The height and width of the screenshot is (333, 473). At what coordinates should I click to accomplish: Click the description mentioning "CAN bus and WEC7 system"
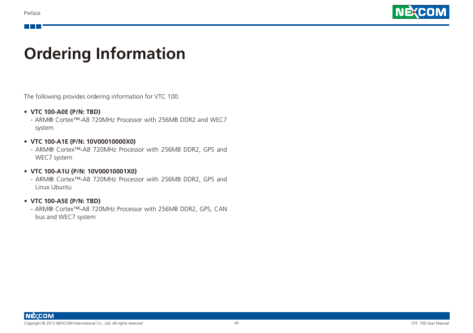point(129,213)
